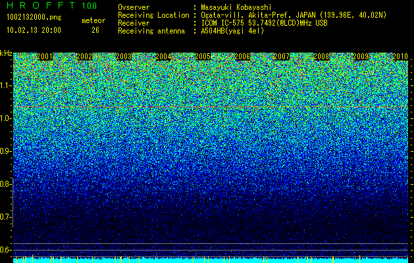Click the 2001 time marker
The width and height of the screenshot is (414, 263).
(x=45, y=57)
